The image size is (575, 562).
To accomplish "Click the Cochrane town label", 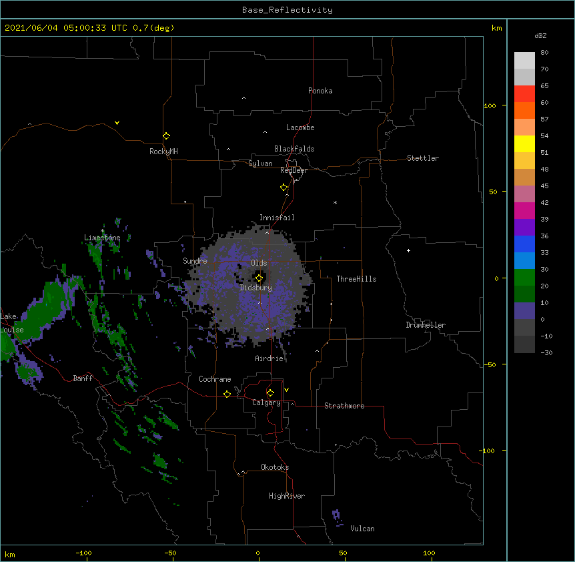I will 215,379.
